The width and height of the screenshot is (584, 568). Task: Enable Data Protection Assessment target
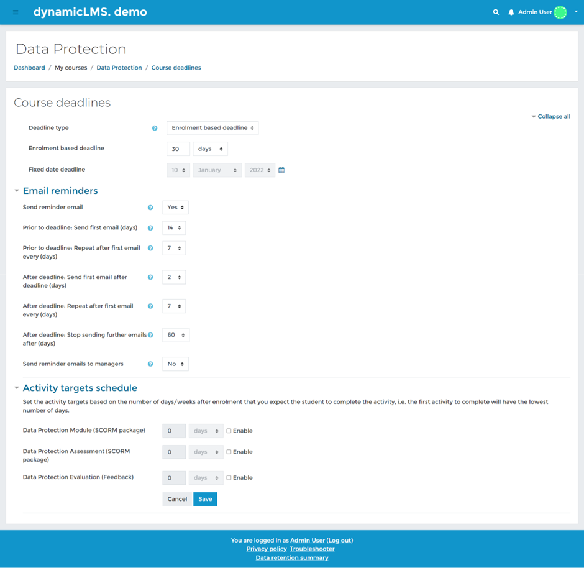(229, 452)
